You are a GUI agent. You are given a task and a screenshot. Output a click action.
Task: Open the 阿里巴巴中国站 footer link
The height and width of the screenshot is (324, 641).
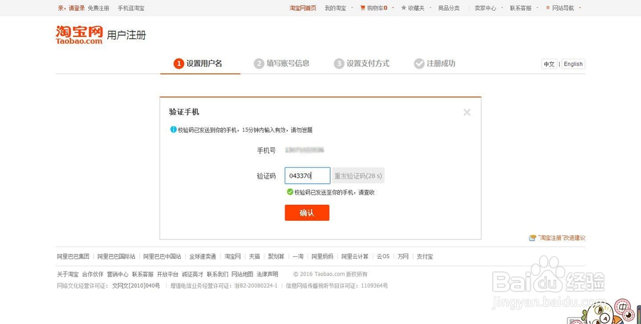pyautogui.click(x=162, y=257)
